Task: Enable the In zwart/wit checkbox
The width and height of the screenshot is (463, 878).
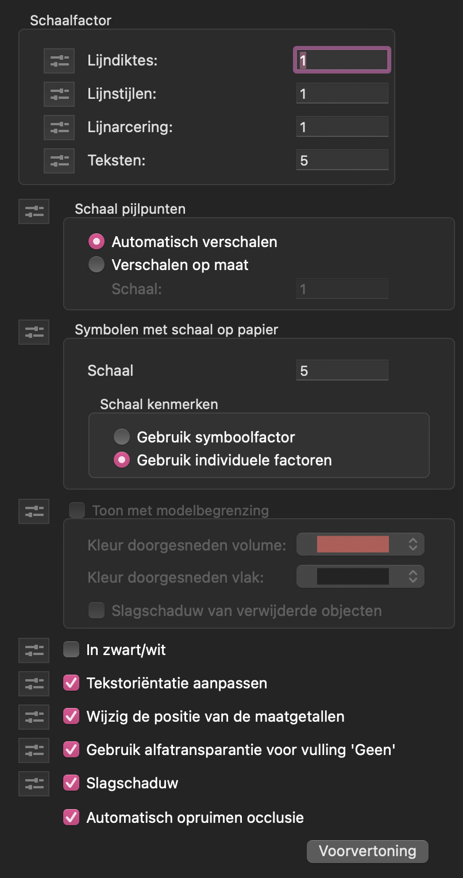Action: click(71, 650)
